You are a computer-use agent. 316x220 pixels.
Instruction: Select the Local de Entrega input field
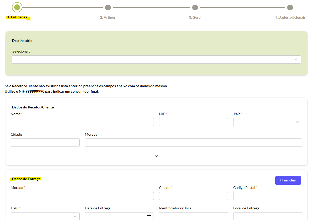[x=267, y=216]
